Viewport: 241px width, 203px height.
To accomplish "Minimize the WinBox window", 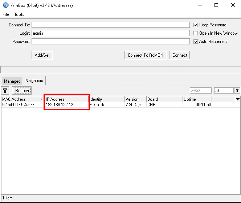I will (x=200, y=5).
